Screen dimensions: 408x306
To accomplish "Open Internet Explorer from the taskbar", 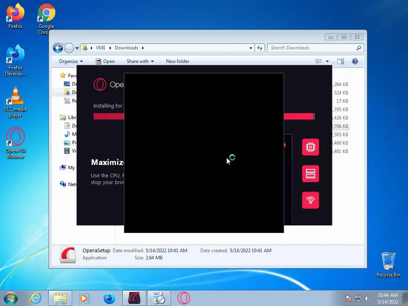I will (x=35, y=298).
